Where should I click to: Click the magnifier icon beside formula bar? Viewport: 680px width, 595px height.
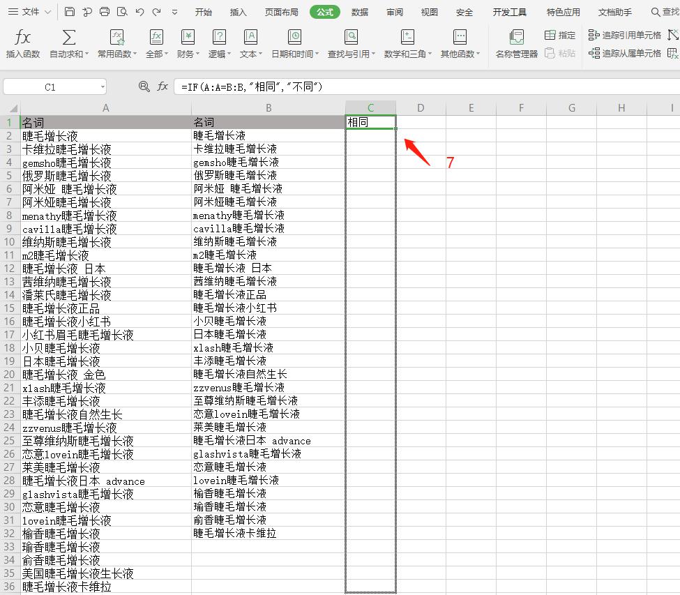point(144,86)
